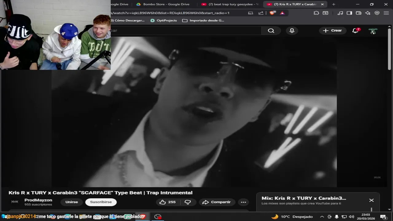
Task: Click the ProdMayzon channel avatar
Action: click(14, 202)
